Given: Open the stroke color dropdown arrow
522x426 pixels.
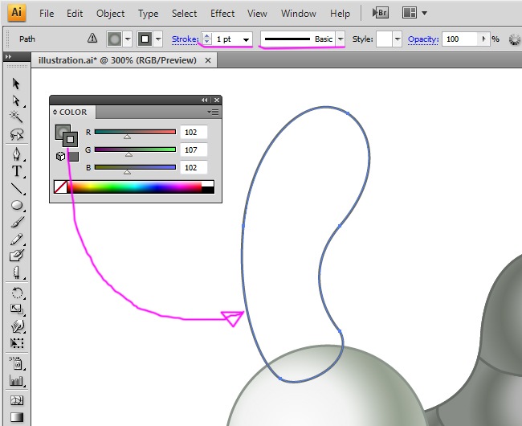Looking at the screenshot, I should [x=158, y=39].
